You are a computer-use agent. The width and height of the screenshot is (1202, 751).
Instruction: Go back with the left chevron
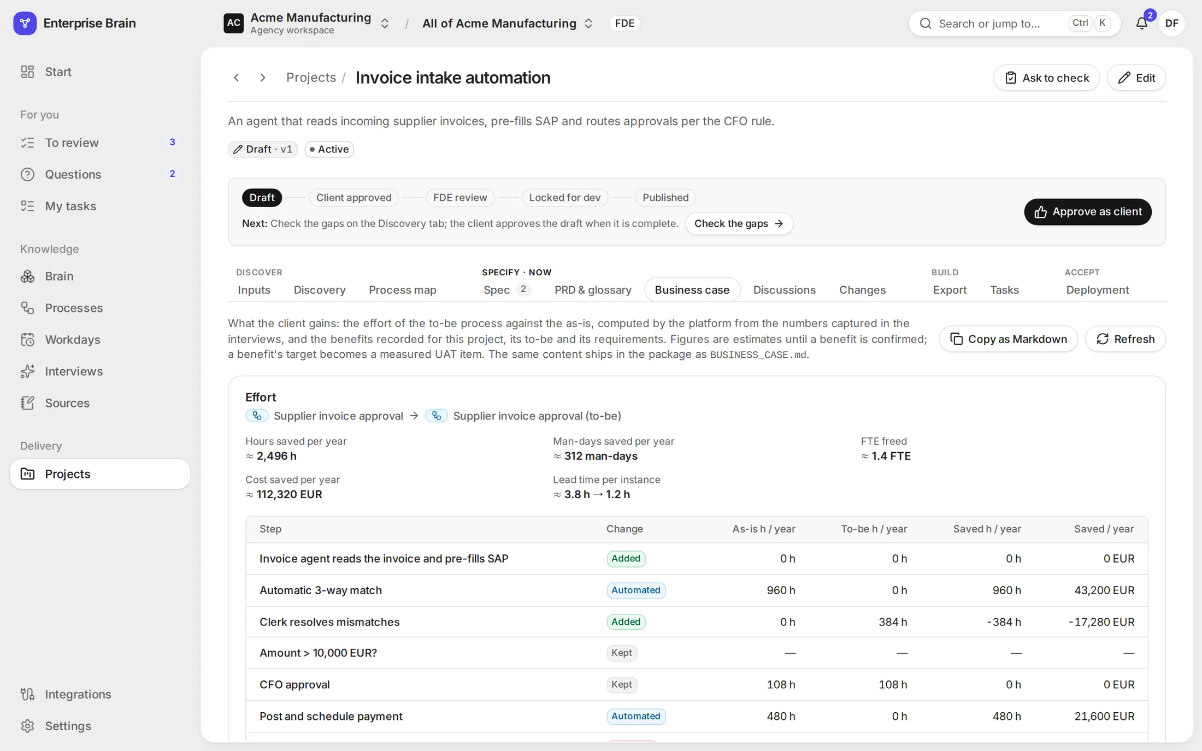click(x=237, y=78)
